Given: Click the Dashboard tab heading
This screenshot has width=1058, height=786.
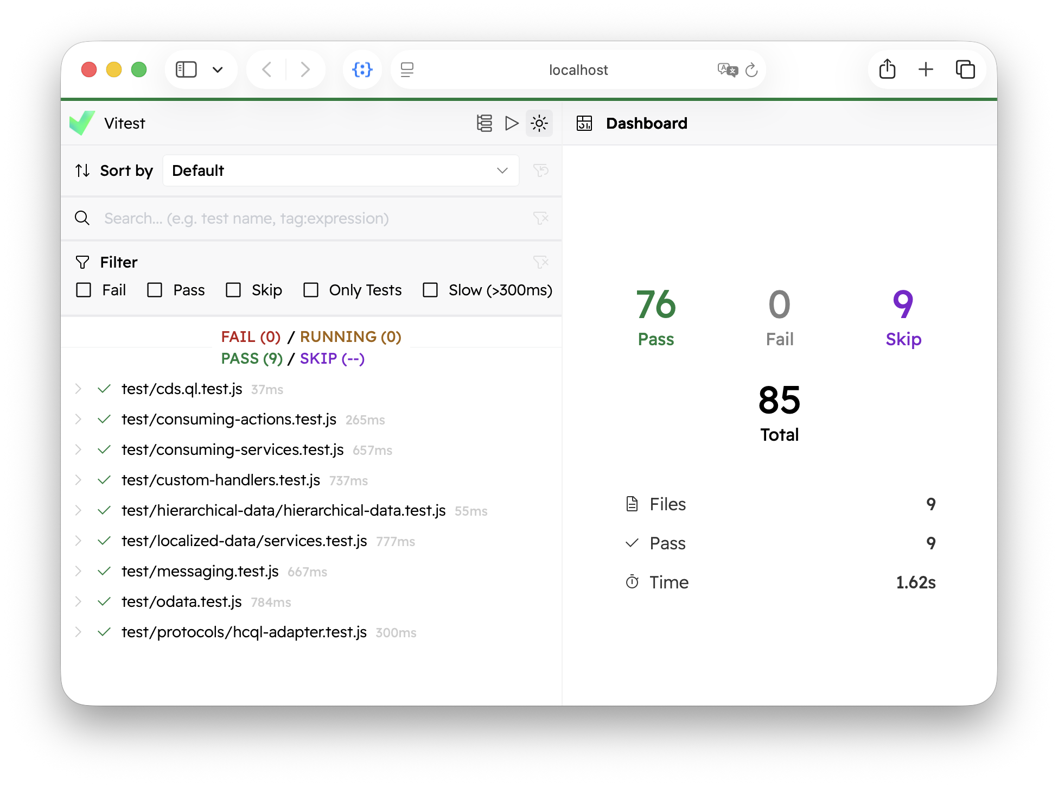Looking at the screenshot, I should (646, 123).
